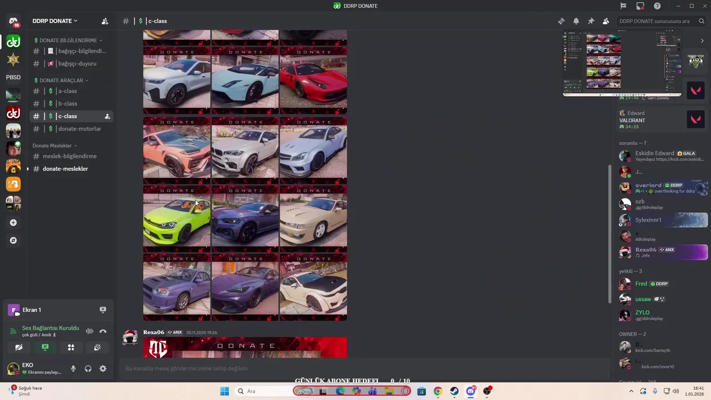Click Ses Bağlantısı Kuruldu connection status

[x=51, y=328]
